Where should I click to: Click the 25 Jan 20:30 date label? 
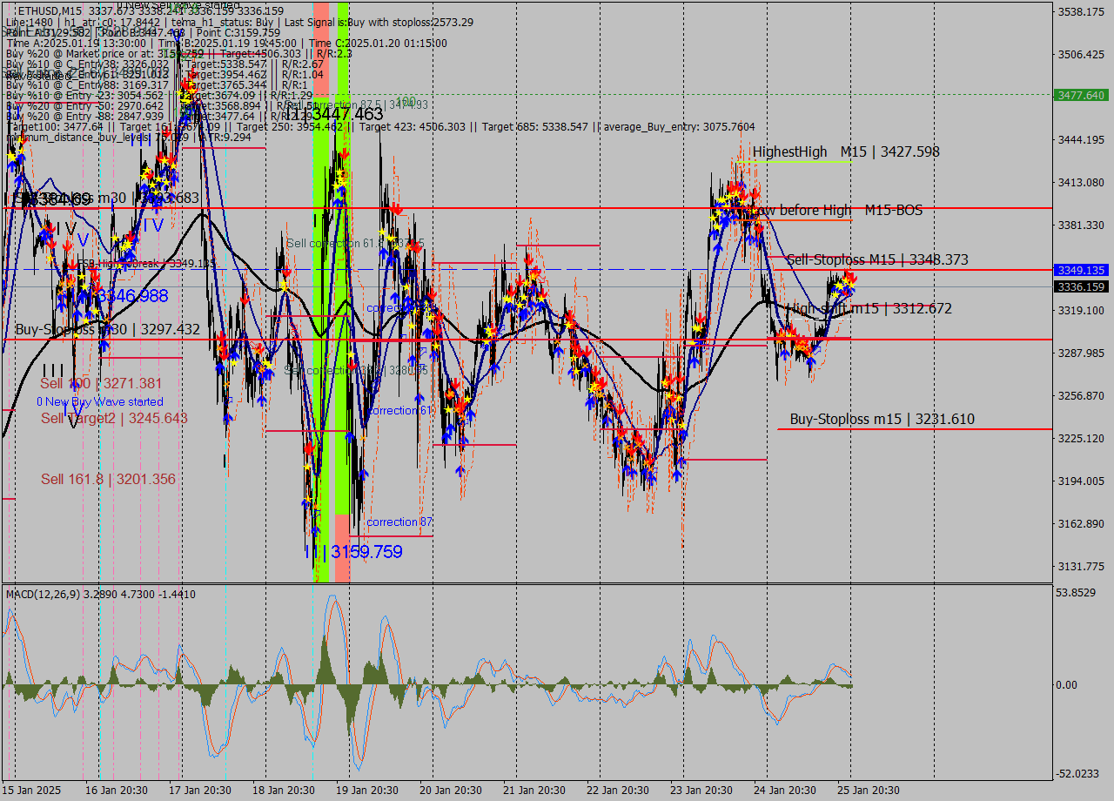pos(869,791)
